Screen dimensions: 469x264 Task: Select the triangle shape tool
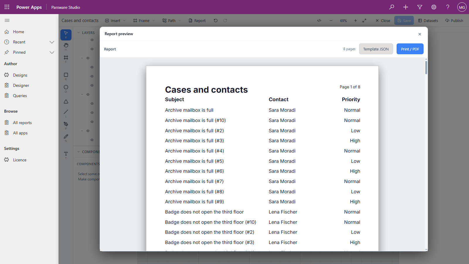click(66, 101)
